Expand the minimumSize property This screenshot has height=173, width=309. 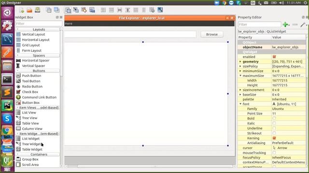click(240, 71)
